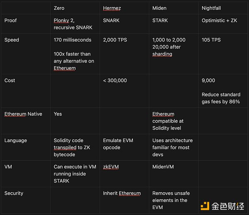Viewport: 249px width, 215px height.
Task: Click the "< 300,000" cost cell
Action: (x=115, y=80)
